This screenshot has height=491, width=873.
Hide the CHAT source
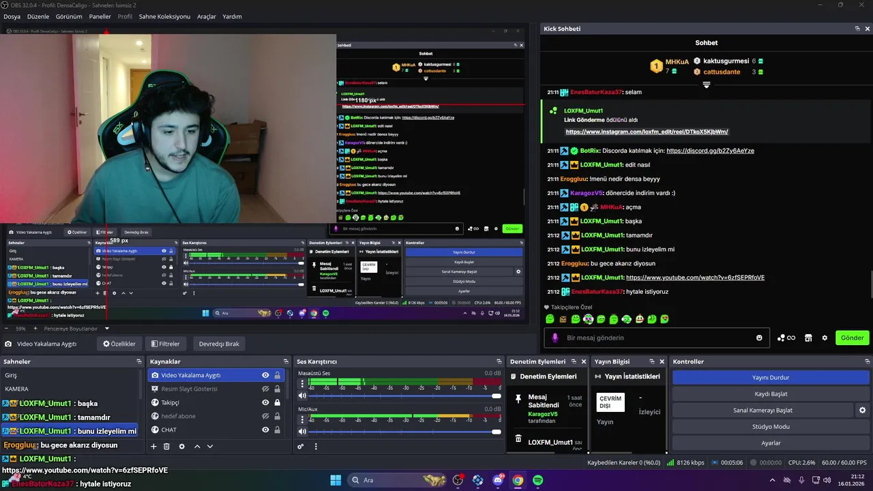pos(265,430)
